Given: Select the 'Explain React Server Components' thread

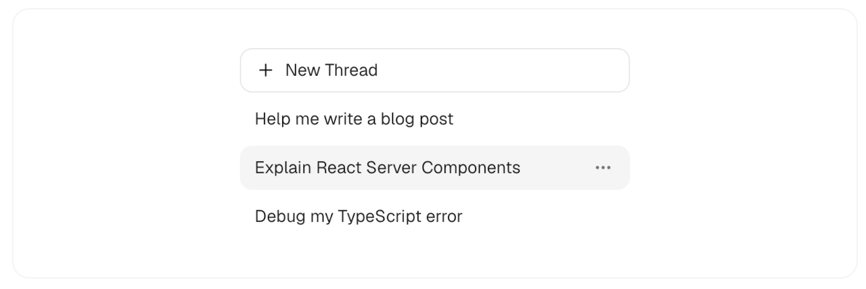Looking at the screenshot, I should click(x=388, y=168).
